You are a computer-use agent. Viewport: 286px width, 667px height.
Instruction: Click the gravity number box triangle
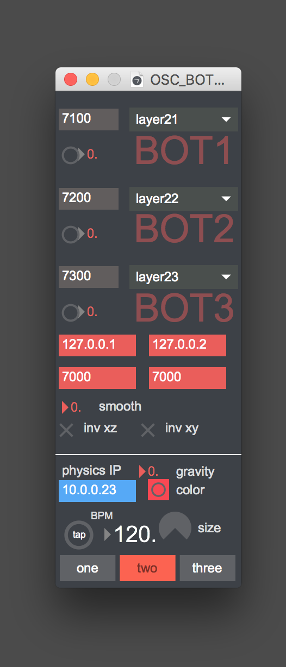click(x=143, y=471)
